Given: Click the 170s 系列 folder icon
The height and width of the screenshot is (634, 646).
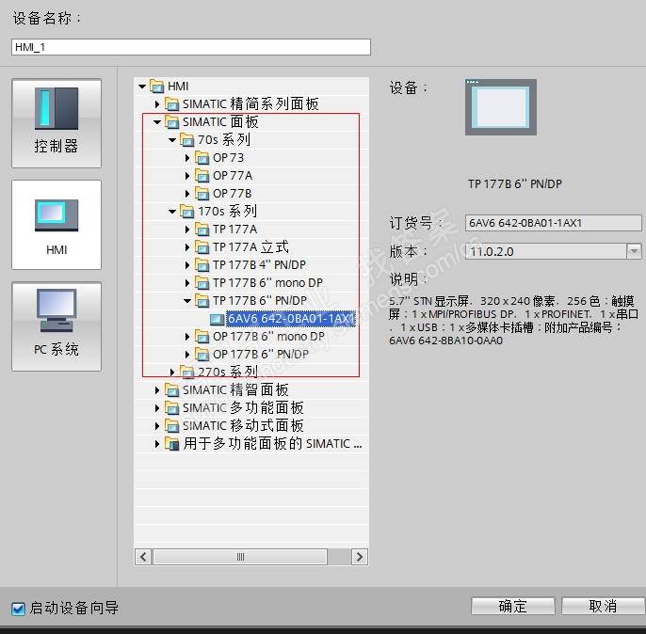Looking at the screenshot, I should point(187,212).
